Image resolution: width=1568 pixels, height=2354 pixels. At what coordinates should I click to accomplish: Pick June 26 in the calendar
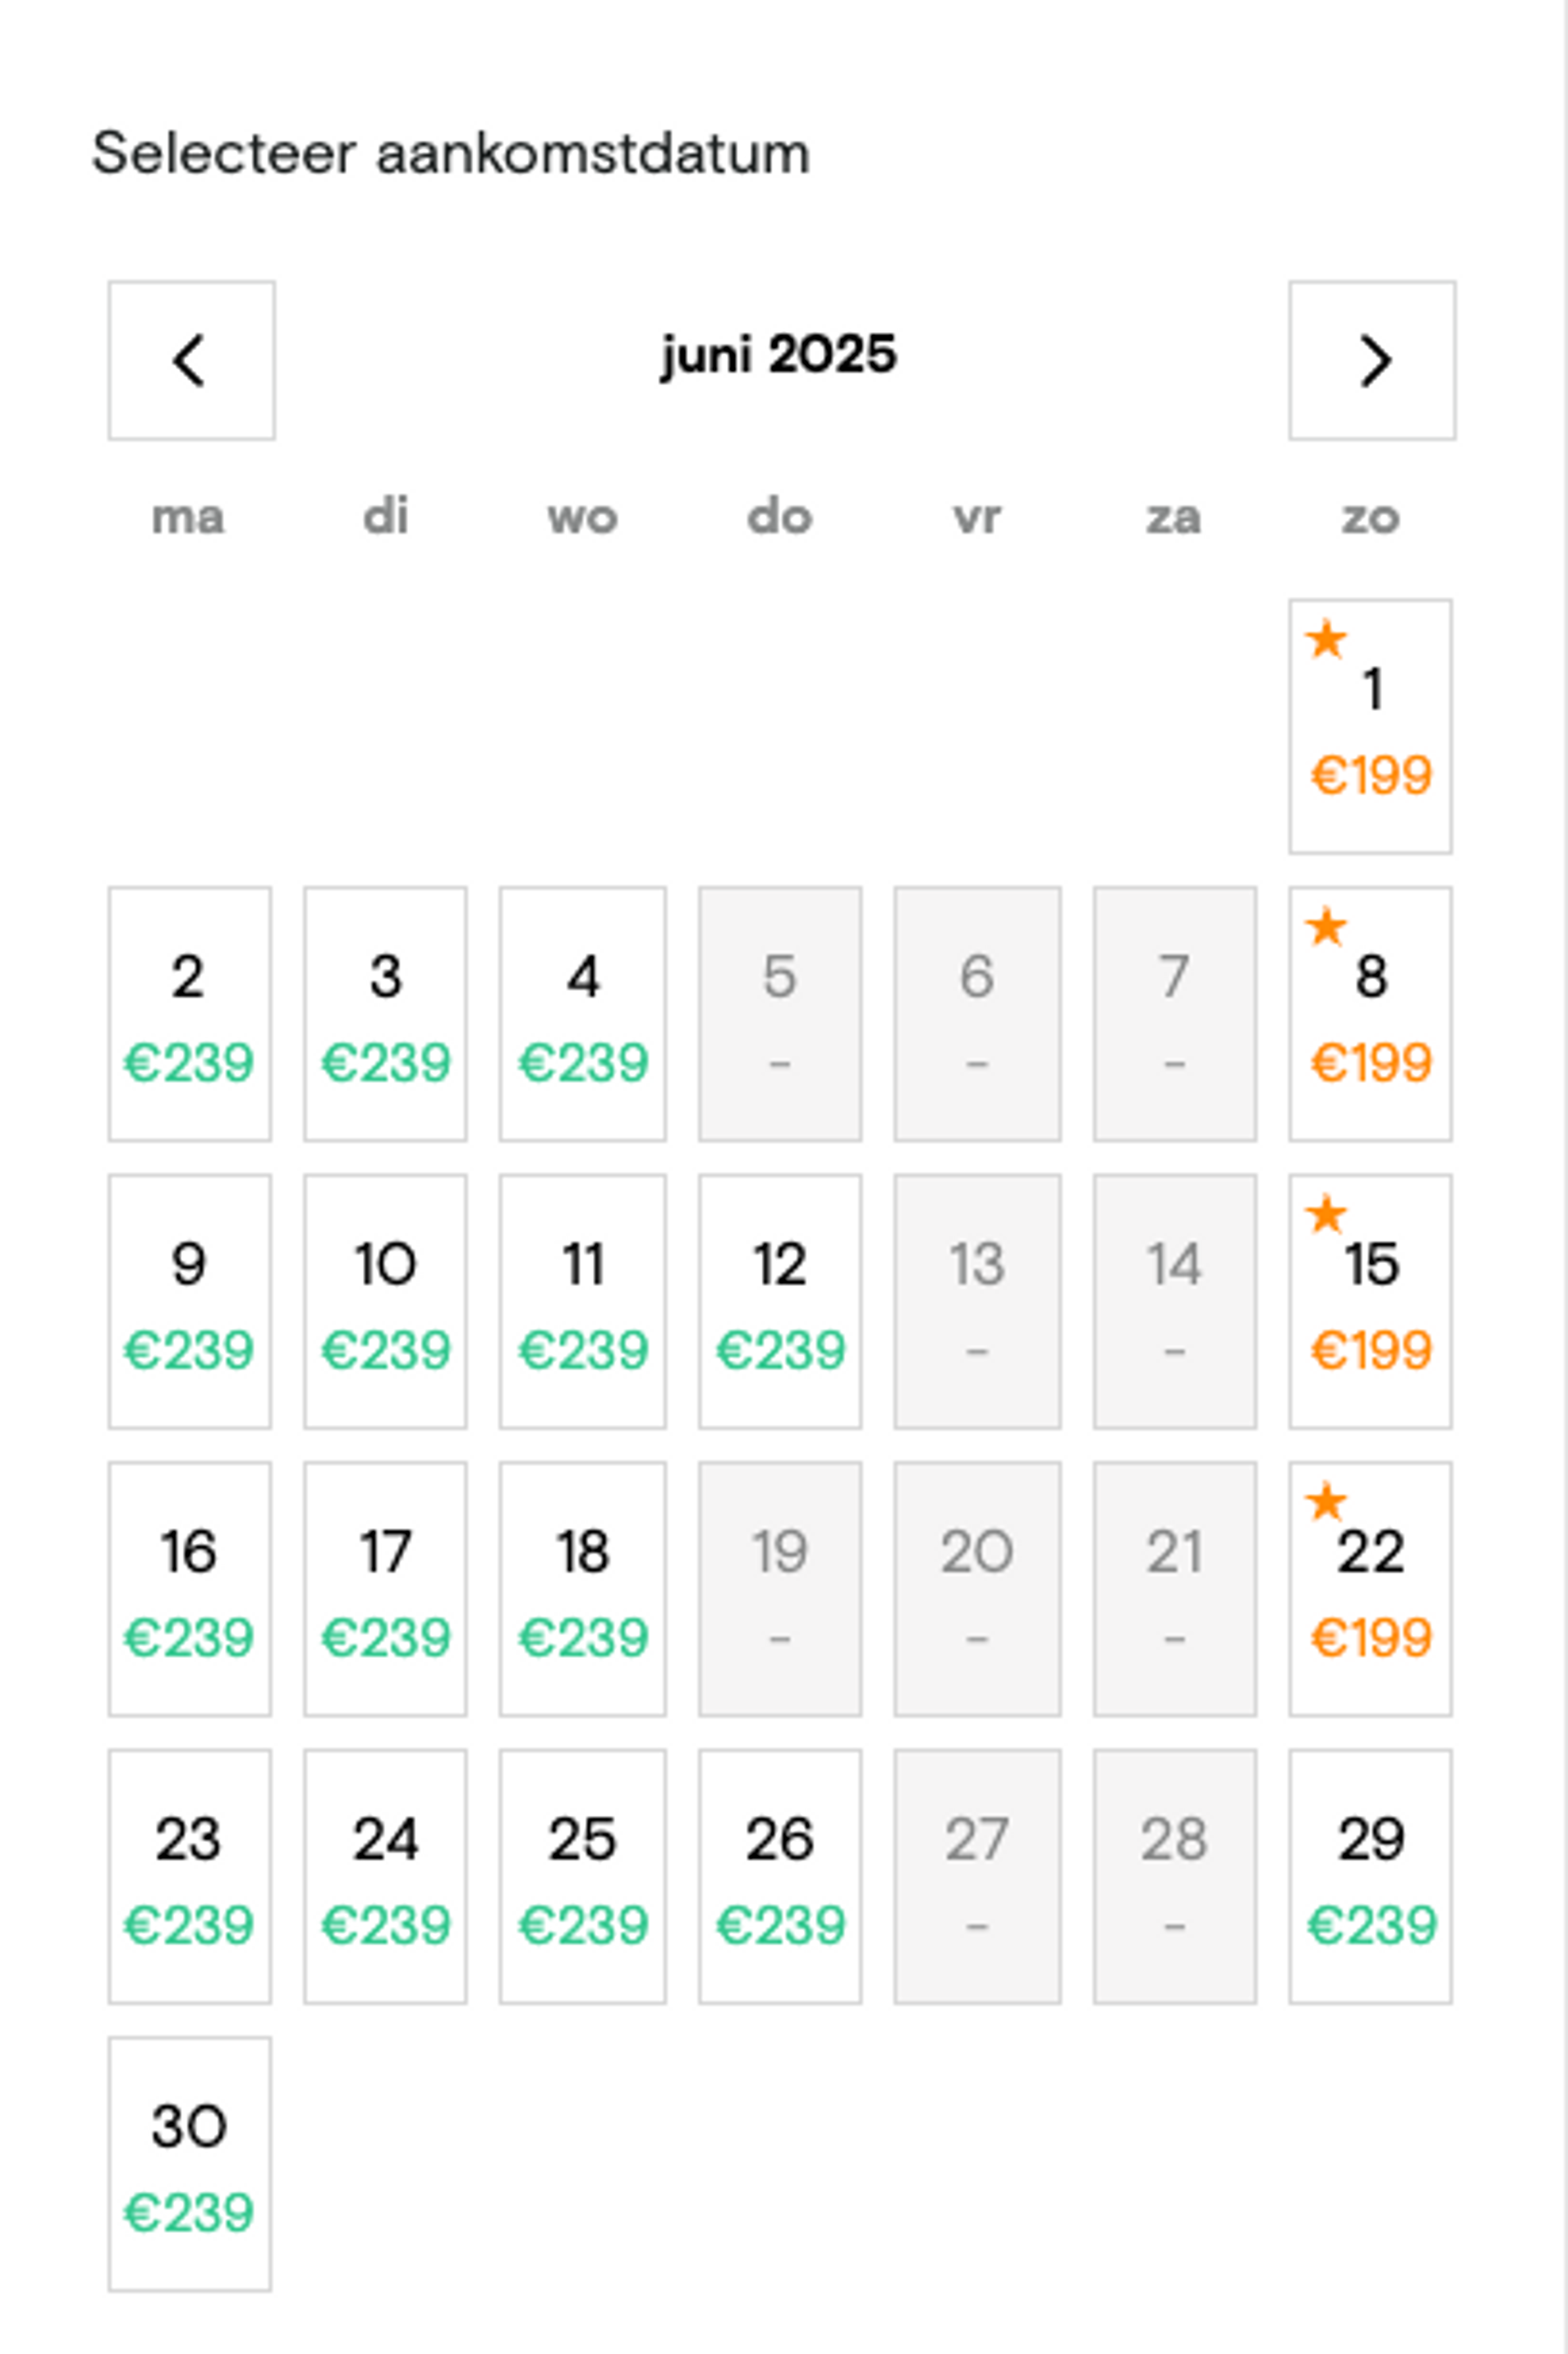780,1876
